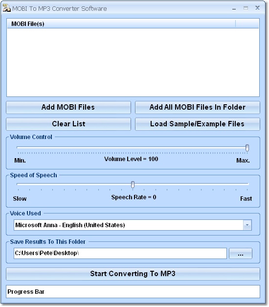This screenshot has width=269, height=307.
Task: Click the 'Volume Level = 100' text
Action: (131, 159)
